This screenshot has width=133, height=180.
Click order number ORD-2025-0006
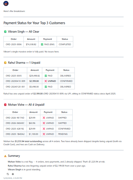[x=14, y=44]
